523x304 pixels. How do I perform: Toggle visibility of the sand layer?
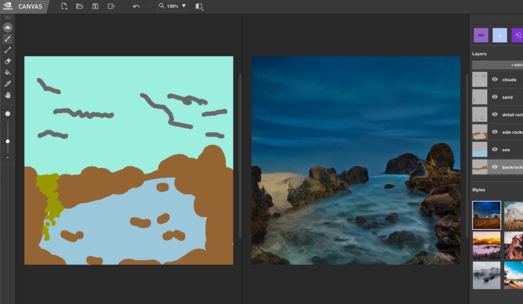click(x=494, y=97)
